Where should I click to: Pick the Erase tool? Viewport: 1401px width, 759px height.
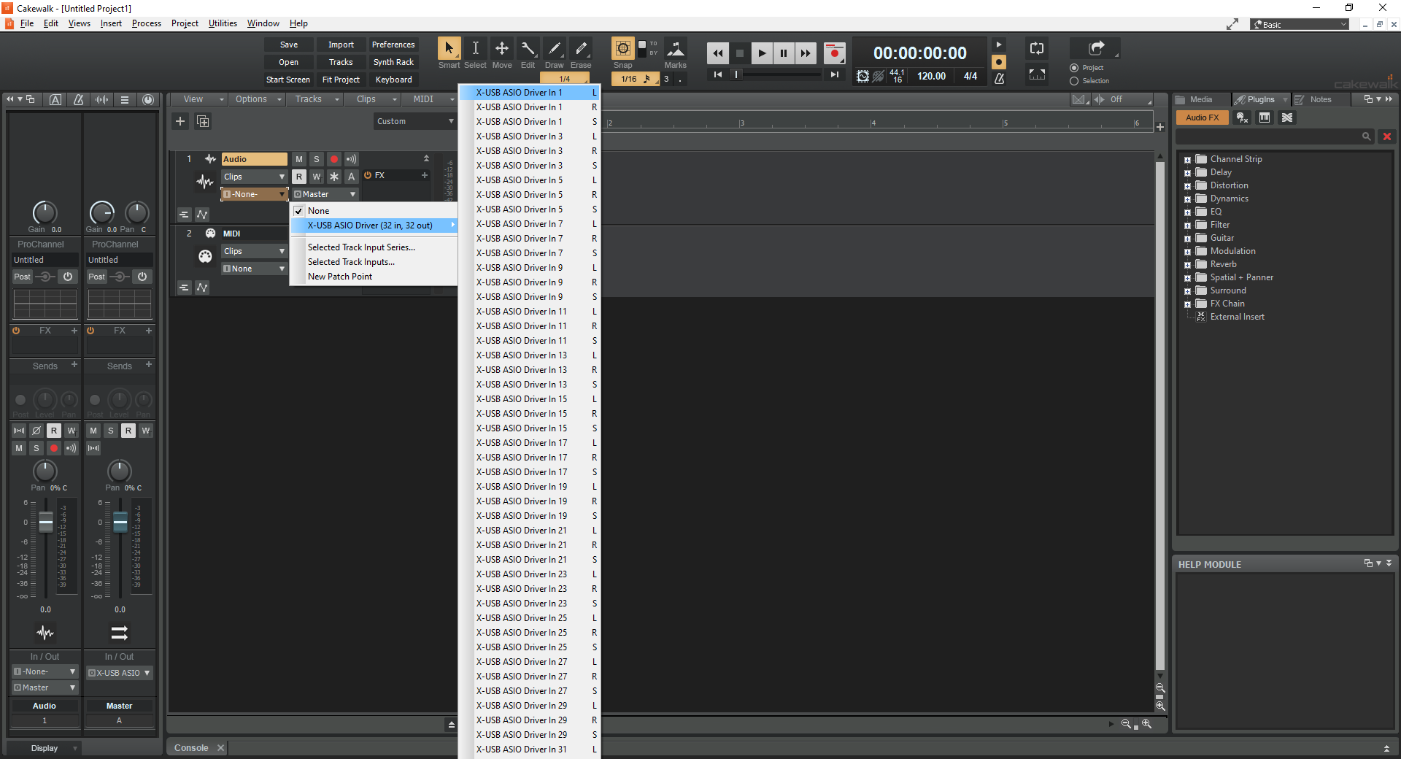(581, 49)
